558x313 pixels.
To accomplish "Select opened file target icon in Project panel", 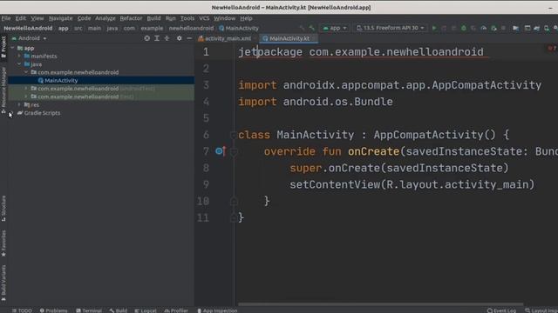I will coord(146,38).
